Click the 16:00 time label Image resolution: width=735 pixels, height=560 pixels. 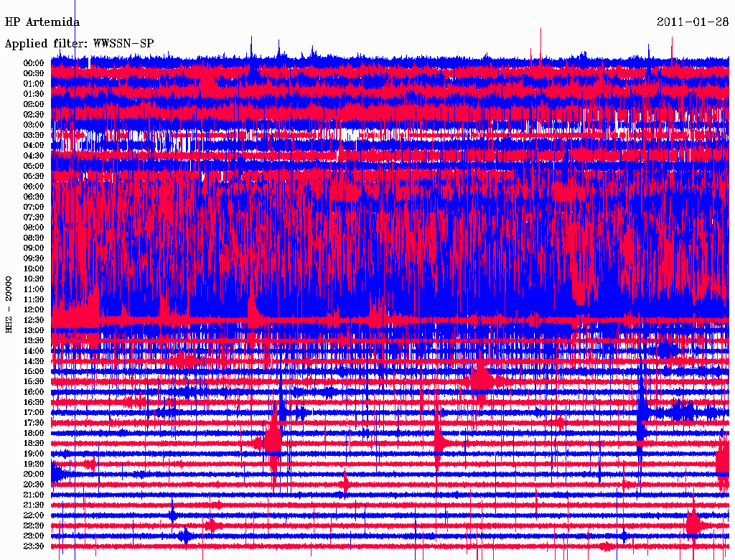click(34, 392)
